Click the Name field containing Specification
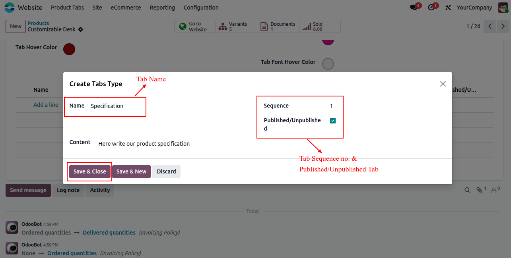This screenshot has height=258, width=511. 118,106
